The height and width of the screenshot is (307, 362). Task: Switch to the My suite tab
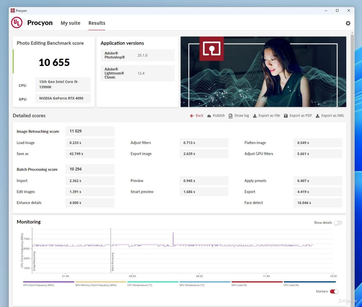pos(70,23)
